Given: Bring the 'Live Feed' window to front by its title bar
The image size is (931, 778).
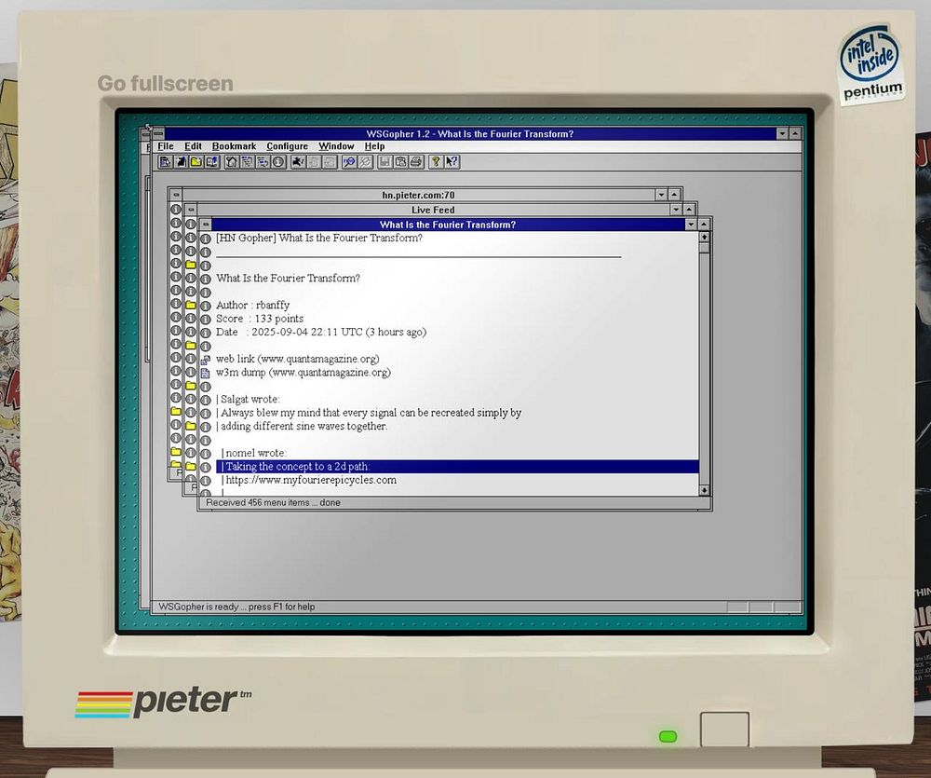Looking at the screenshot, I should point(433,210).
